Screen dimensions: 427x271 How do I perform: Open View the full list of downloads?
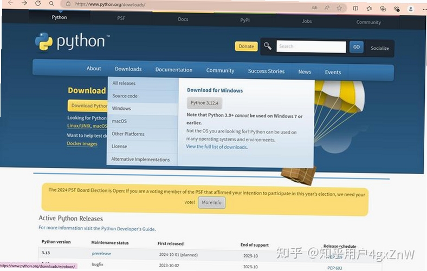pos(217,147)
